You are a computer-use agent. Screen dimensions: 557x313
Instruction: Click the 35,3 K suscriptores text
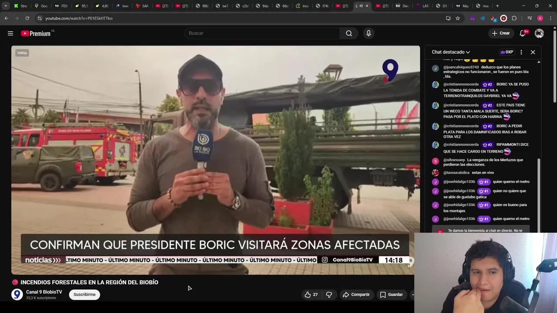[41, 298]
